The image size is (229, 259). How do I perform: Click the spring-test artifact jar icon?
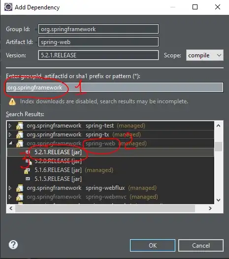[20, 126]
